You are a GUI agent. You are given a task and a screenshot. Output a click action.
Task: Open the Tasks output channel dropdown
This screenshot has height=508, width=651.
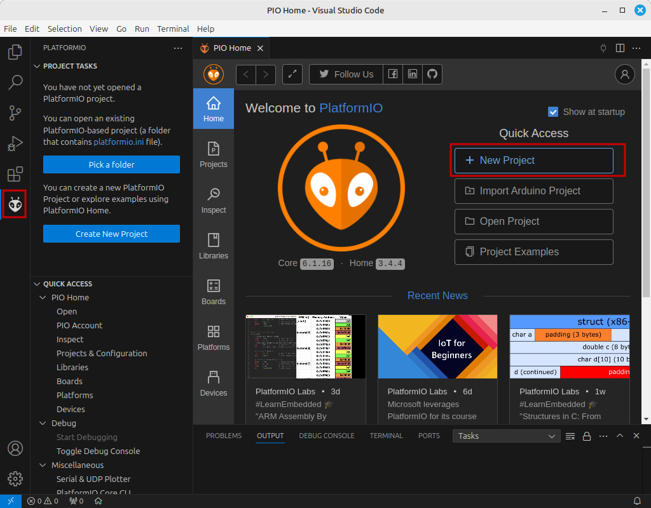click(506, 436)
